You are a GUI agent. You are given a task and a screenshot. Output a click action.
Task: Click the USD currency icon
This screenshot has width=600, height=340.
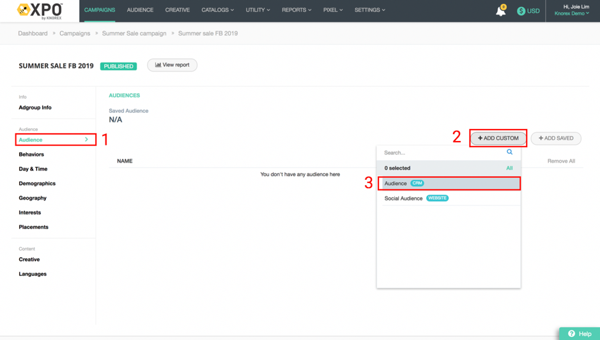[x=521, y=11]
